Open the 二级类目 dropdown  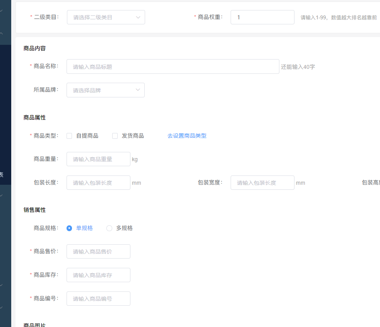pyautogui.click(x=106, y=17)
